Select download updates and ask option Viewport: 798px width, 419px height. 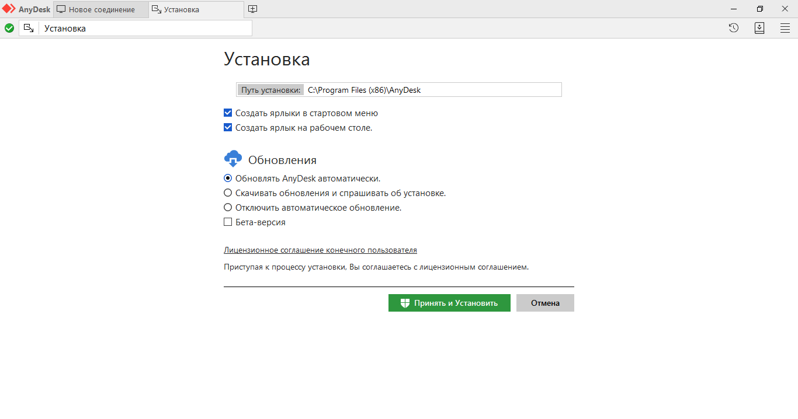pyautogui.click(x=228, y=193)
